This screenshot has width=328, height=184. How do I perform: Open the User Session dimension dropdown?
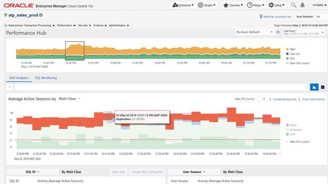pos(194,172)
